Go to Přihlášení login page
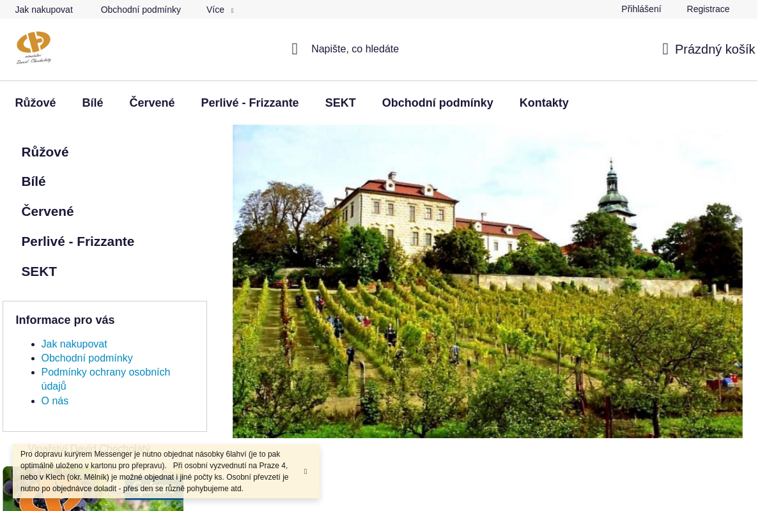This screenshot has width=767, height=511. click(x=641, y=9)
